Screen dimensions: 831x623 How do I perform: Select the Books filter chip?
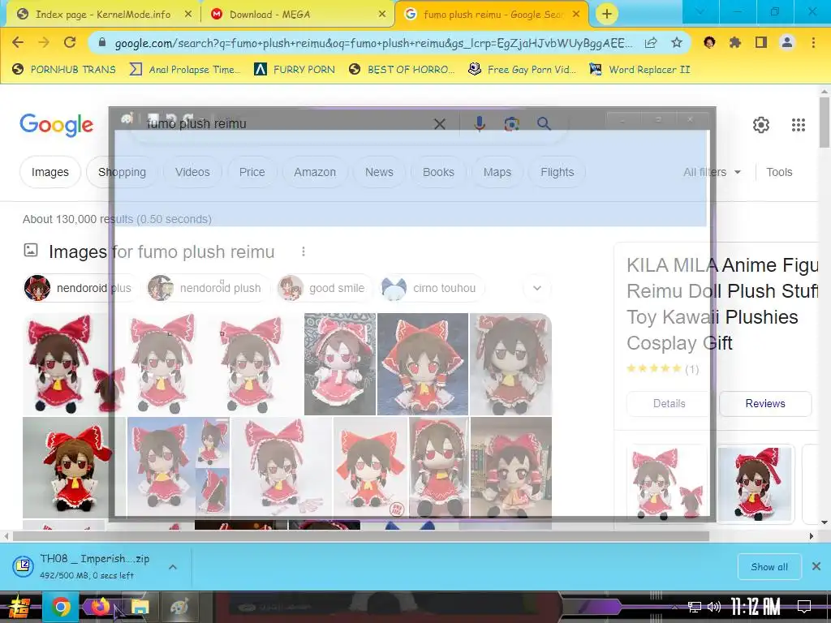click(438, 172)
